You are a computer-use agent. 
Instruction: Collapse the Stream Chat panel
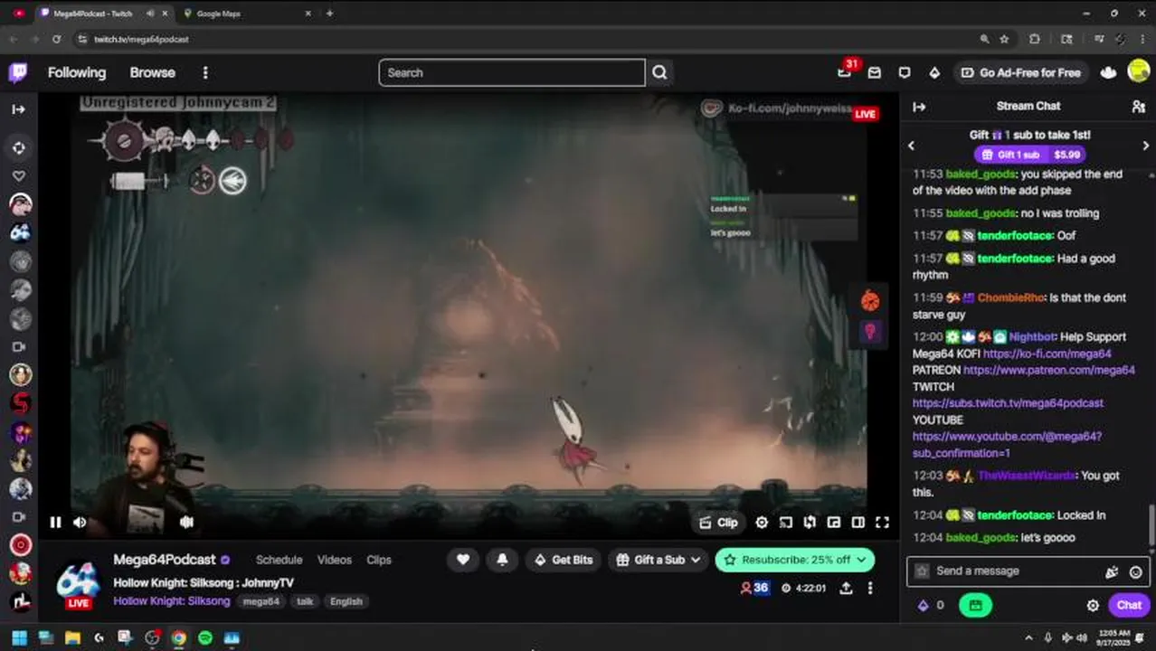point(920,107)
